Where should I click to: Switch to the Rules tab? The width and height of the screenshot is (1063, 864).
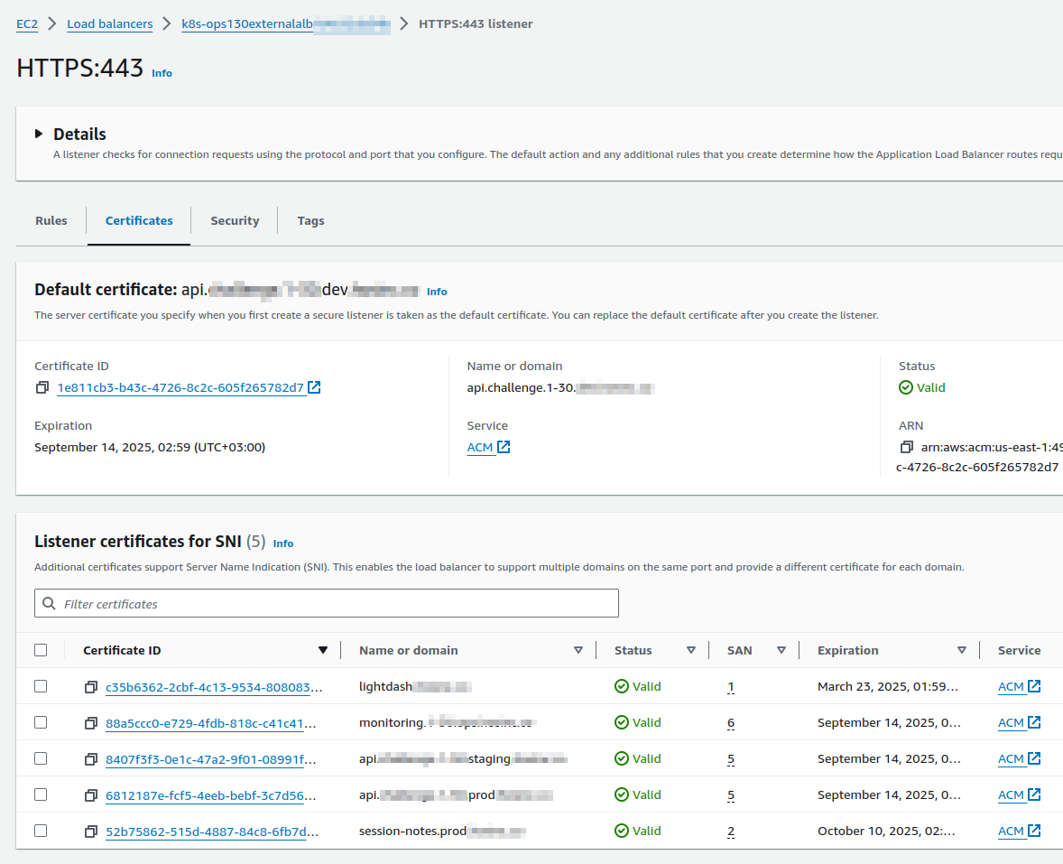click(x=51, y=220)
